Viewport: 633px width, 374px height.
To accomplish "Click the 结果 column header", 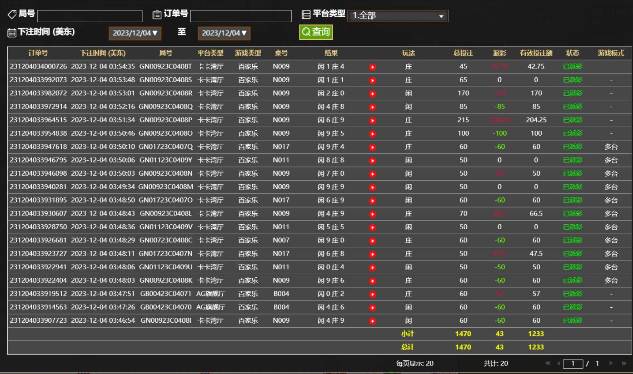I will click(331, 53).
